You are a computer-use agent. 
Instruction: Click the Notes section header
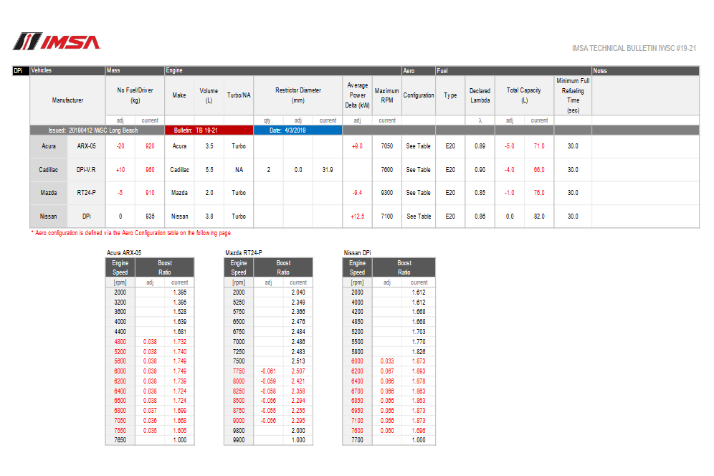[644, 71]
